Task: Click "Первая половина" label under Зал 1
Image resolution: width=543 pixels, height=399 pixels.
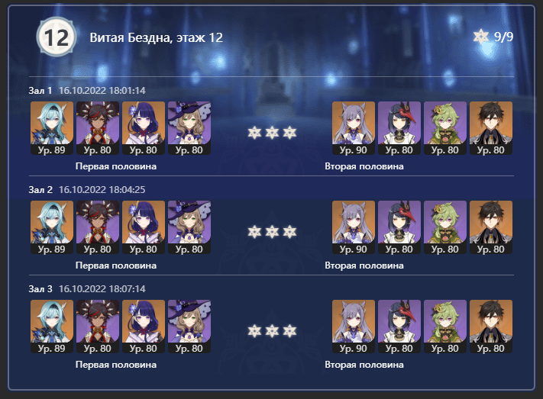Action: 116,166
